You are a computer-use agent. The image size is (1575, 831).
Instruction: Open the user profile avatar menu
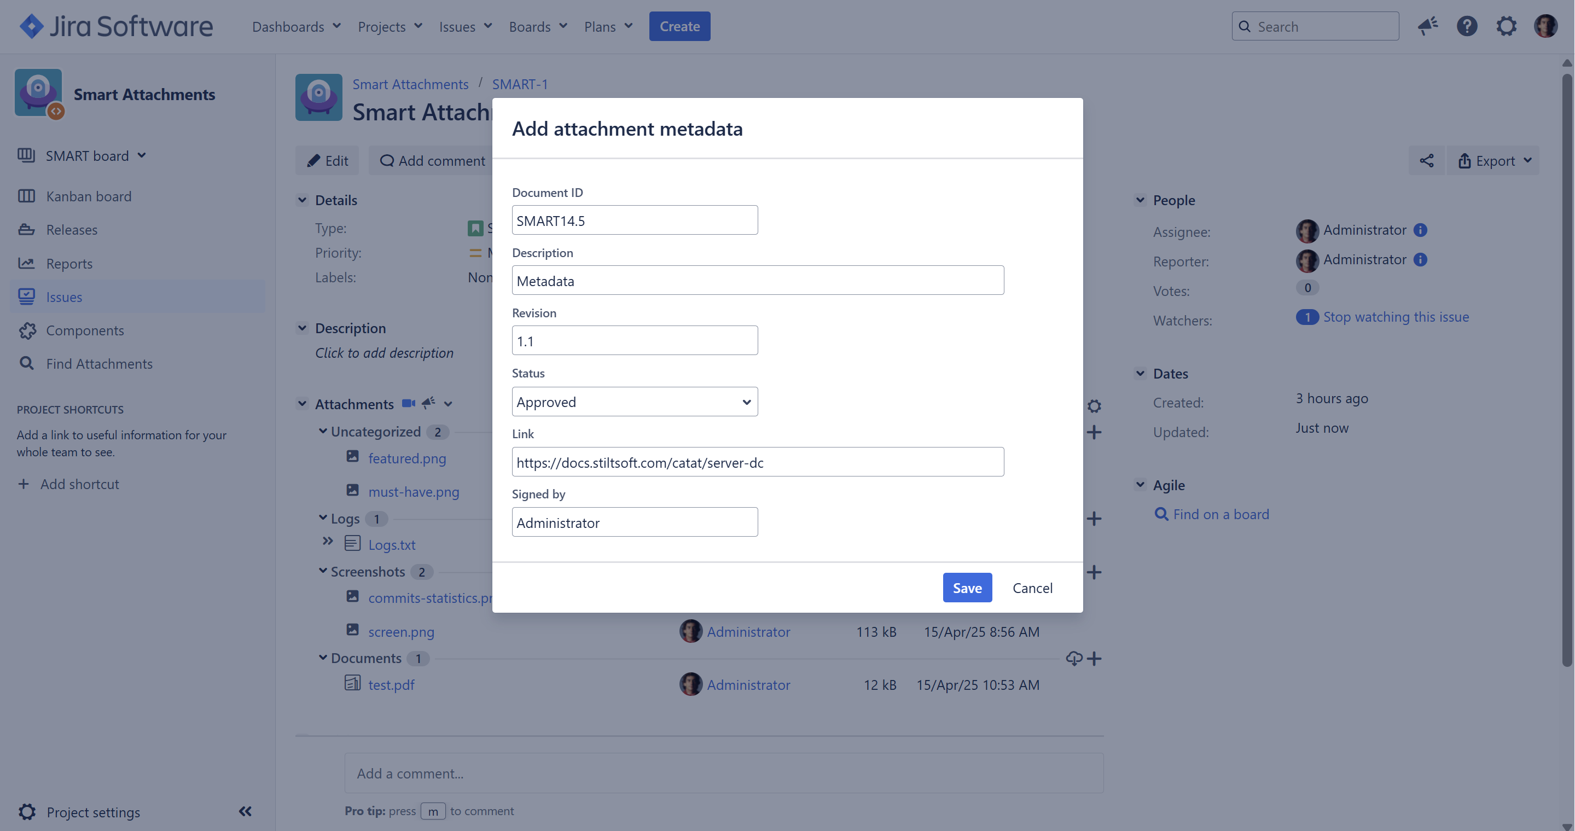(1545, 26)
